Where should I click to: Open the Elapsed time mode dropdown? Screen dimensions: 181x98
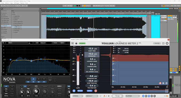point(132,96)
